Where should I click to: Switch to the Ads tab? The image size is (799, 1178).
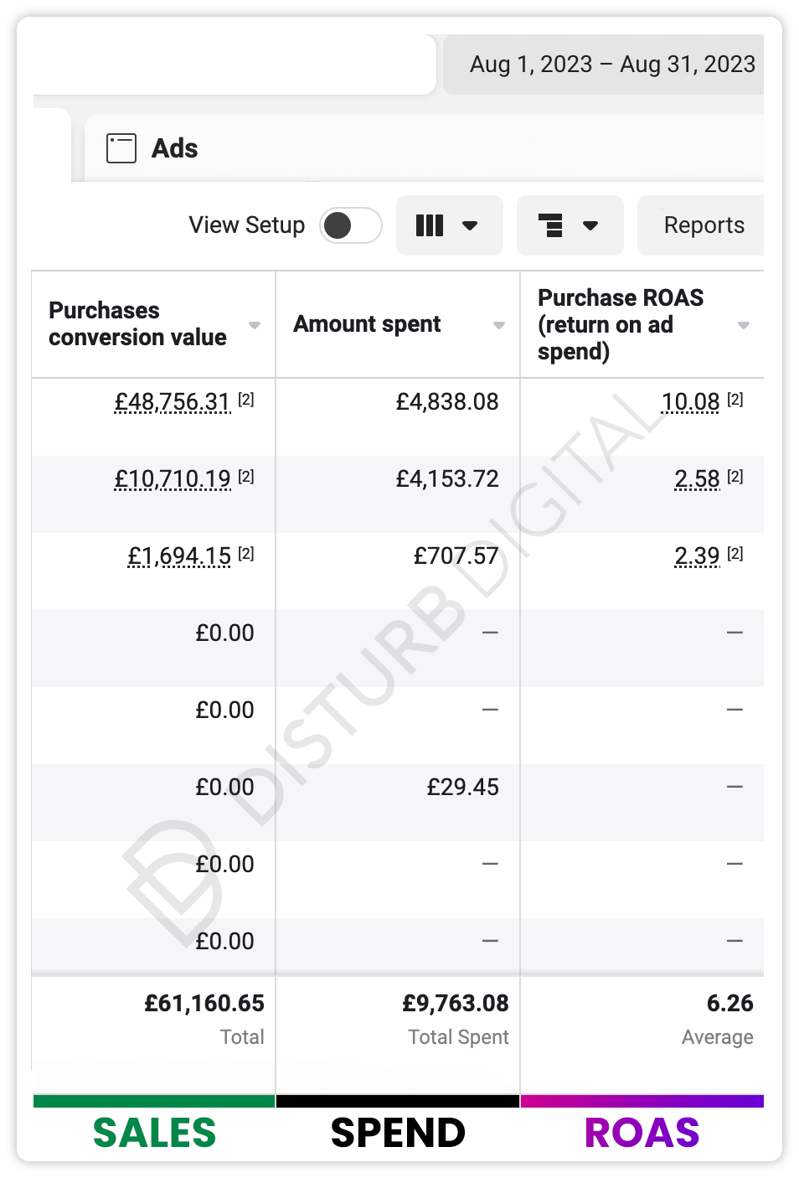pyautogui.click(x=175, y=148)
